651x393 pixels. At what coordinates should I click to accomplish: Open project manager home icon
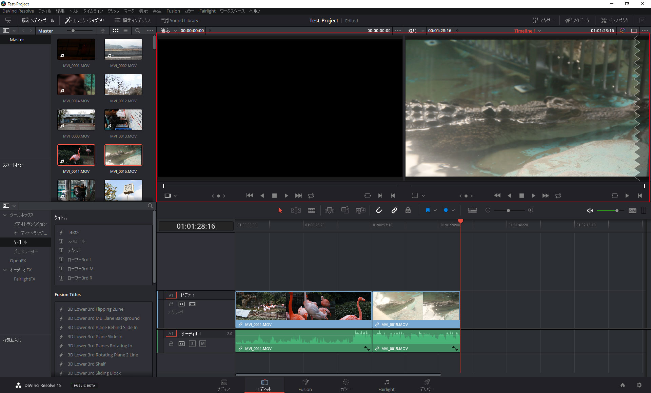(623, 385)
